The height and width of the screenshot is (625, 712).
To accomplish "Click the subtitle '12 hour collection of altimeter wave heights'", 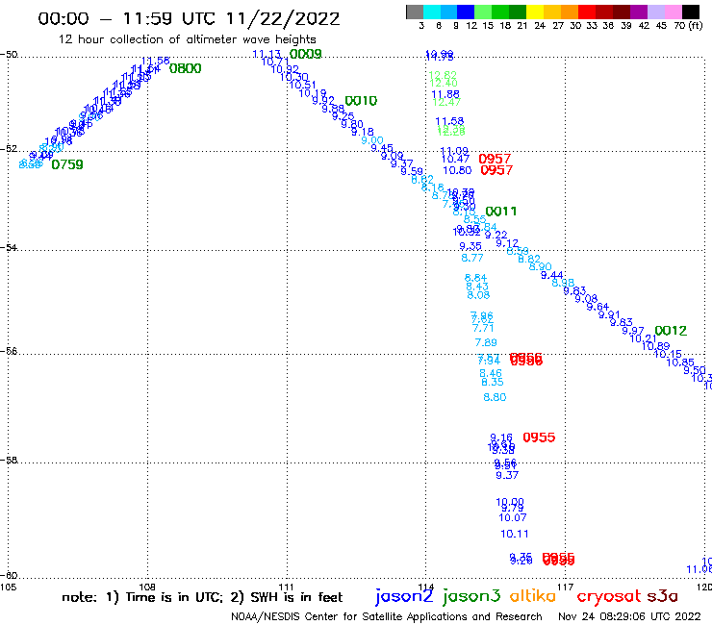I will 187,39.
